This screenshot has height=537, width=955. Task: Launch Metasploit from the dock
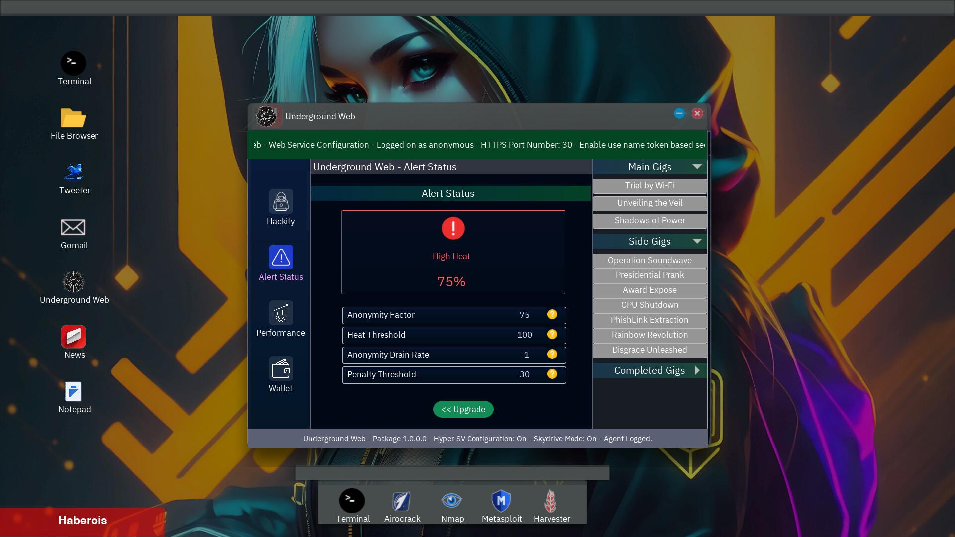click(501, 501)
